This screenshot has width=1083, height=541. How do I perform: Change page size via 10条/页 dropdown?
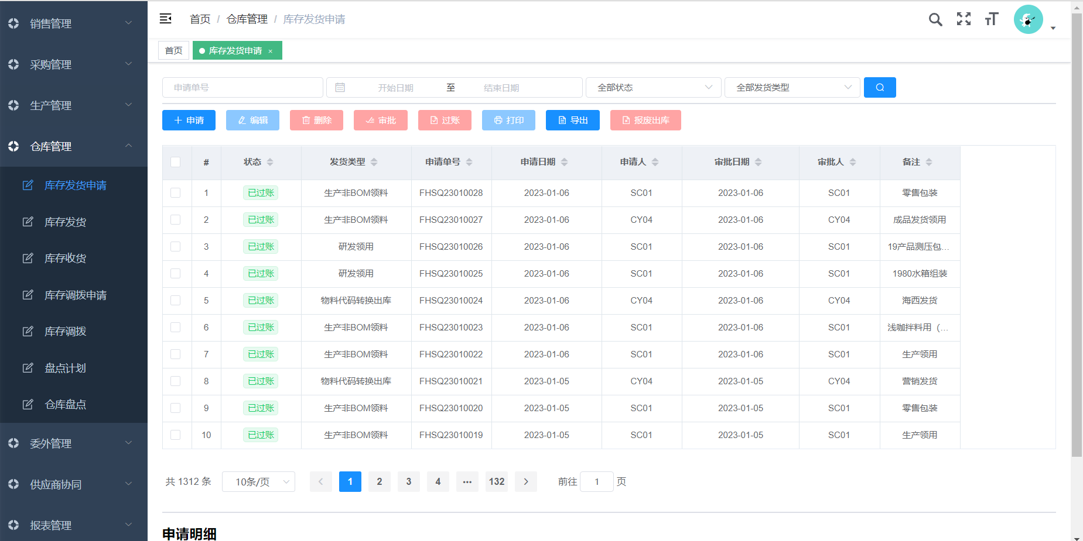(x=258, y=481)
